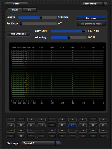Select preset slot 2
The width and height of the screenshot is (112, 149).
[21, 119]
